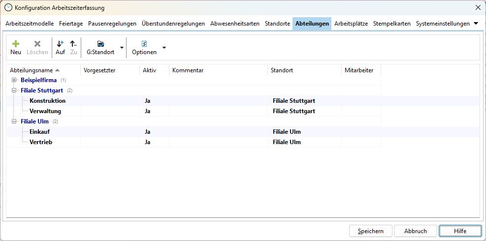Image resolution: width=486 pixels, height=241 pixels.
Task: Click the Löschen X icon
Action: pos(37,44)
